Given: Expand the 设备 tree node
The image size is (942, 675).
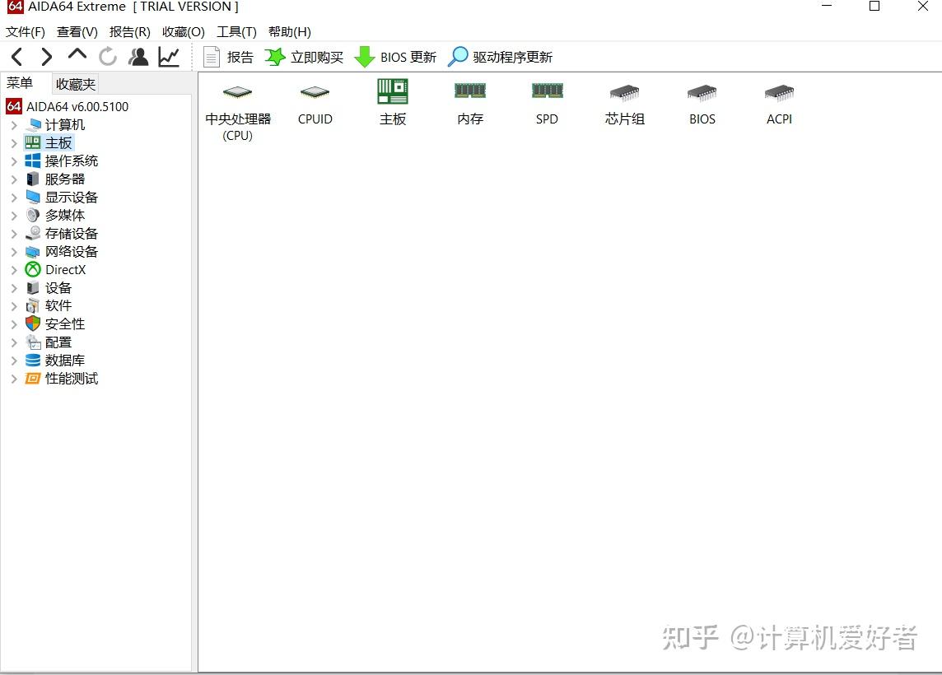Looking at the screenshot, I should (x=14, y=287).
